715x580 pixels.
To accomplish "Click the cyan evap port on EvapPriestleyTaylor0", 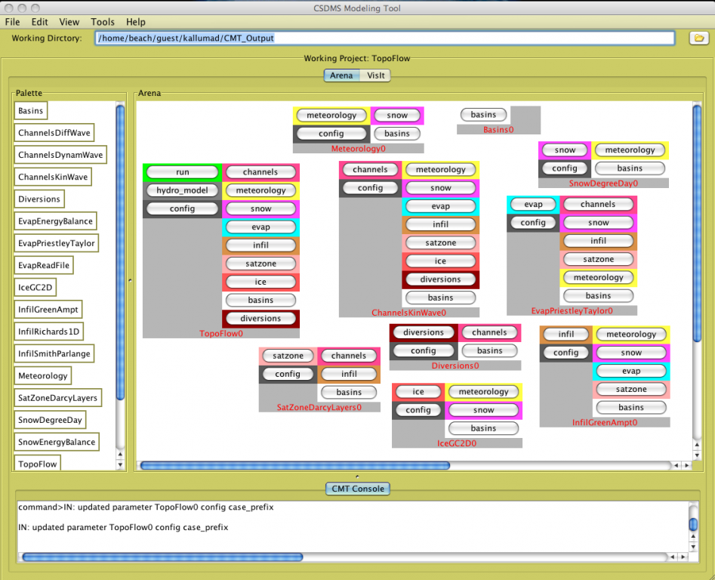I will pyautogui.click(x=533, y=205).
